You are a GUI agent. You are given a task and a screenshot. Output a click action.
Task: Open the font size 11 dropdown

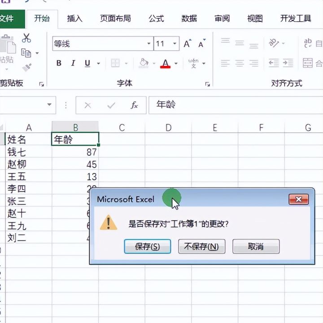pyautogui.click(x=175, y=44)
